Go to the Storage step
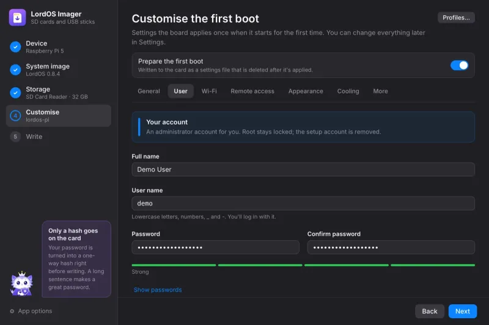 coord(59,93)
